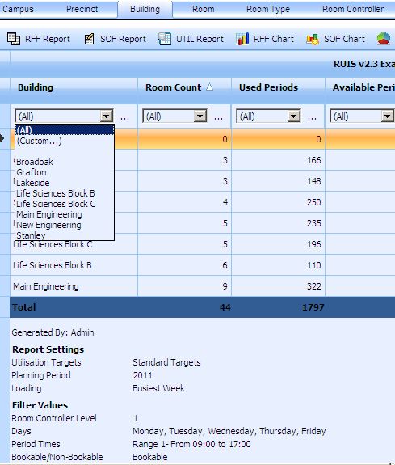Screen dimensions: 395x465
Task: Open the SOF Chart icon
Action: [313, 39]
